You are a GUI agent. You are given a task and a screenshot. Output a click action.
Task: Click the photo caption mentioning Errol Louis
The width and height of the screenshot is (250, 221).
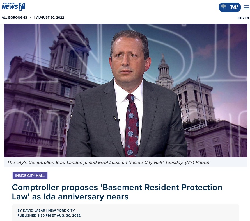[x=108, y=162]
